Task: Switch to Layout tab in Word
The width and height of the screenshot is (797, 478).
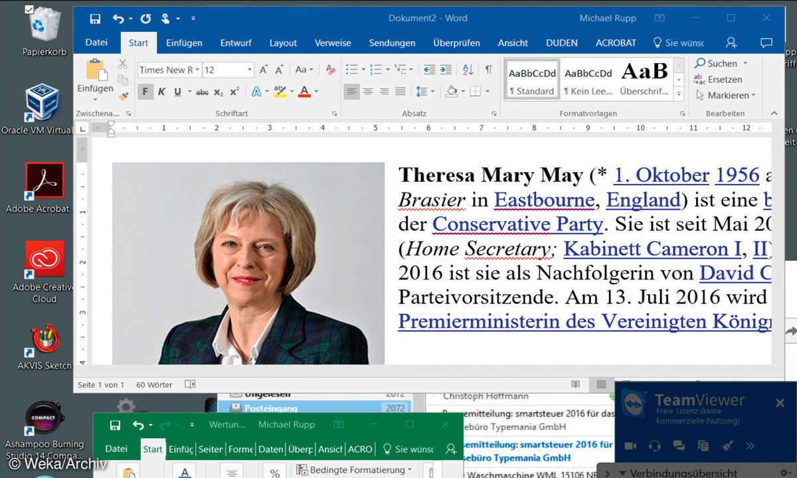Action: [x=283, y=42]
